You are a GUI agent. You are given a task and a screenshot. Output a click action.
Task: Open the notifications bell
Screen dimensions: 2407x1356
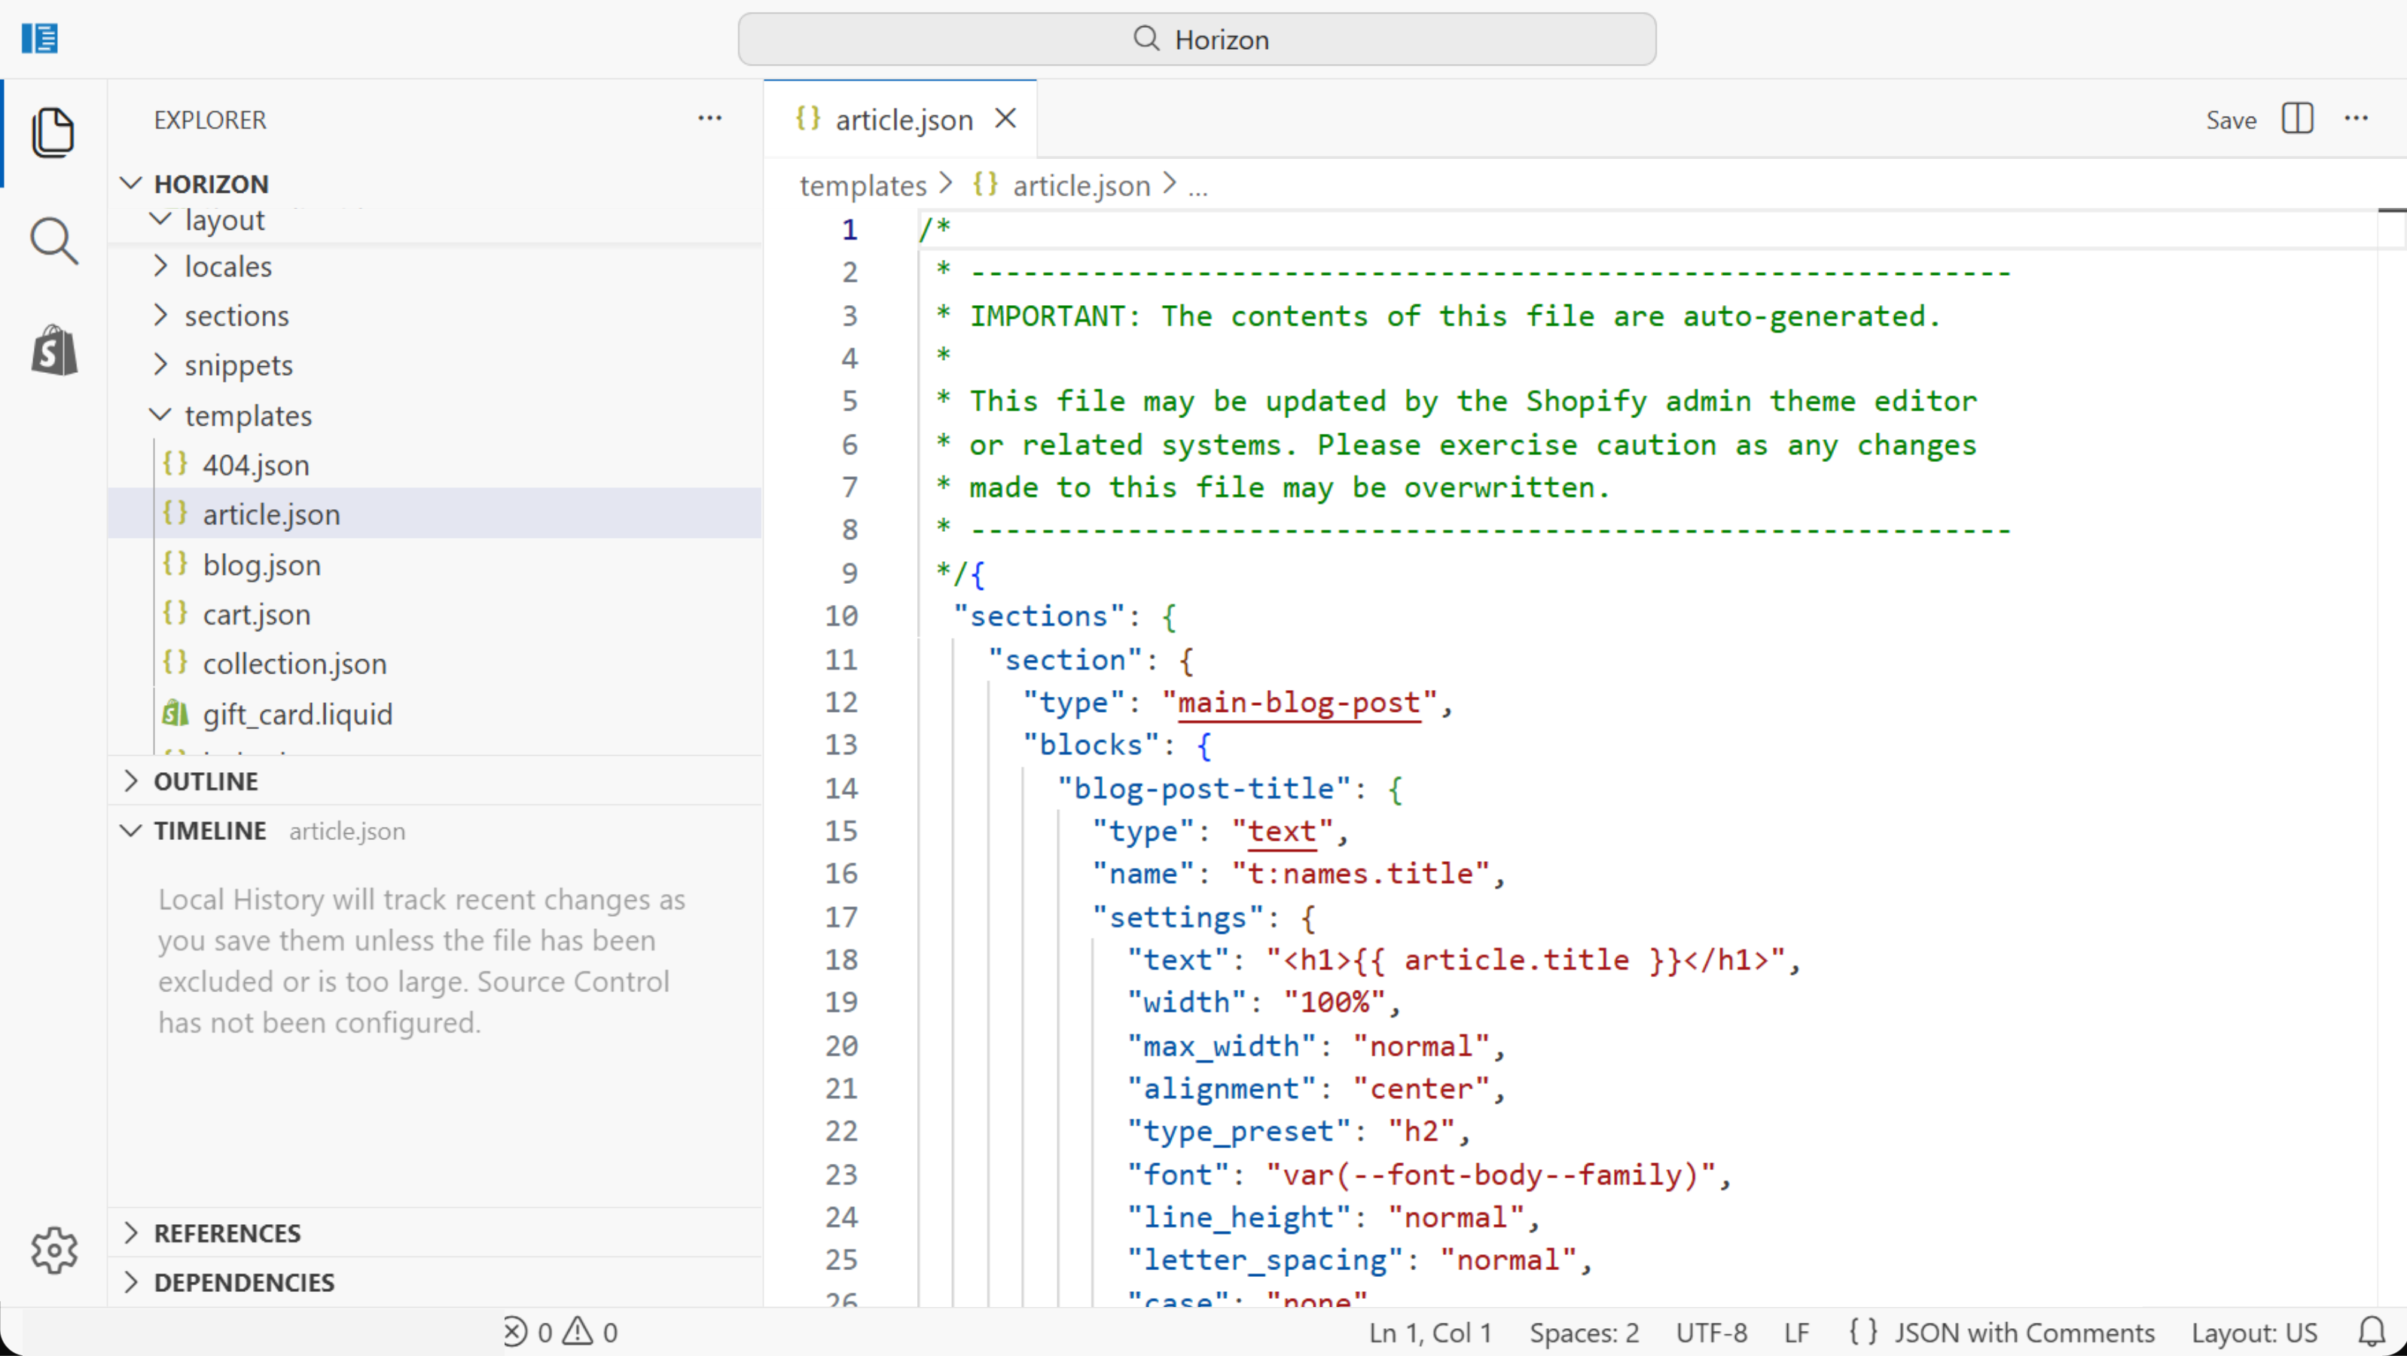(x=2372, y=1332)
